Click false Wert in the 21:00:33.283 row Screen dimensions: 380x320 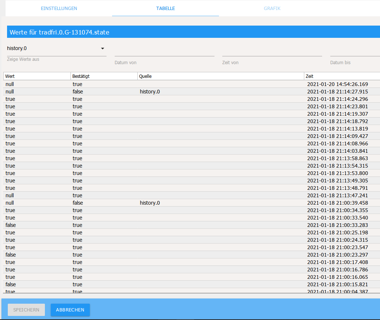click(11, 225)
